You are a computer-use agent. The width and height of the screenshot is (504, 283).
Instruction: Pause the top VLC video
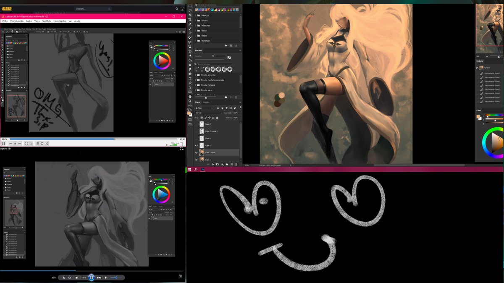click(x=4, y=144)
